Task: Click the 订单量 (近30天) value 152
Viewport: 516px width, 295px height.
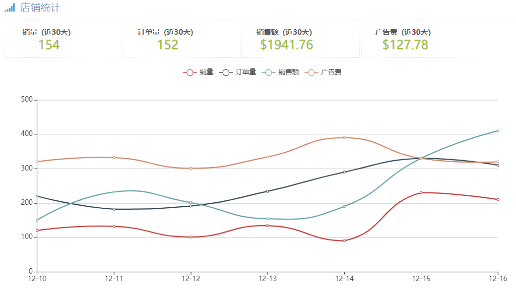Action: (x=168, y=45)
